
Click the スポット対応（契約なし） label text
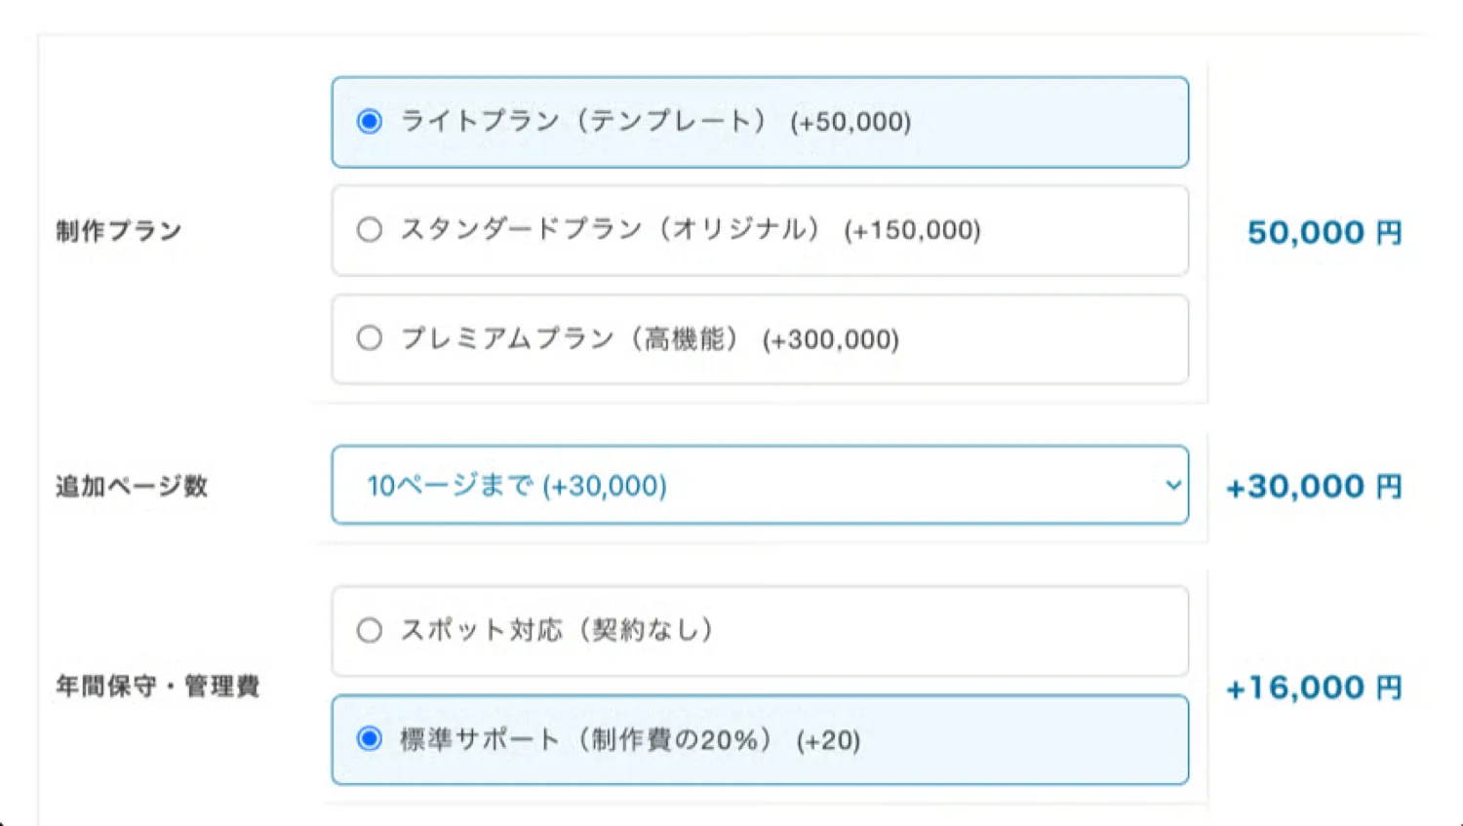pyautogui.click(x=557, y=630)
